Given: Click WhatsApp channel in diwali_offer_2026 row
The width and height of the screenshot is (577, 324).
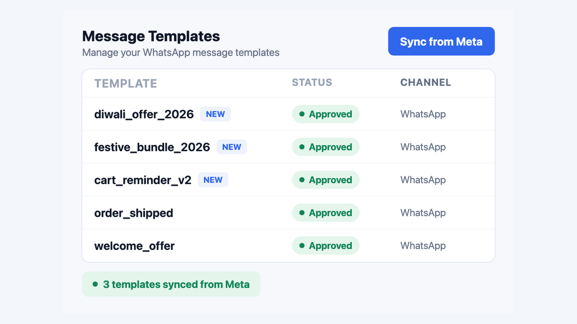Looking at the screenshot, I should coord(423,114).
